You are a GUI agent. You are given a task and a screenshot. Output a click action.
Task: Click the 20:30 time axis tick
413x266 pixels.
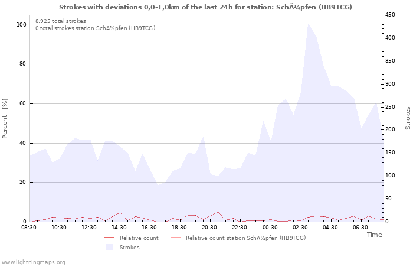pos(209,228)
